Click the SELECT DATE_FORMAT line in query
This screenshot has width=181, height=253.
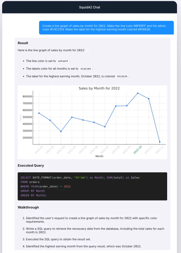click(x=80, y=177)
